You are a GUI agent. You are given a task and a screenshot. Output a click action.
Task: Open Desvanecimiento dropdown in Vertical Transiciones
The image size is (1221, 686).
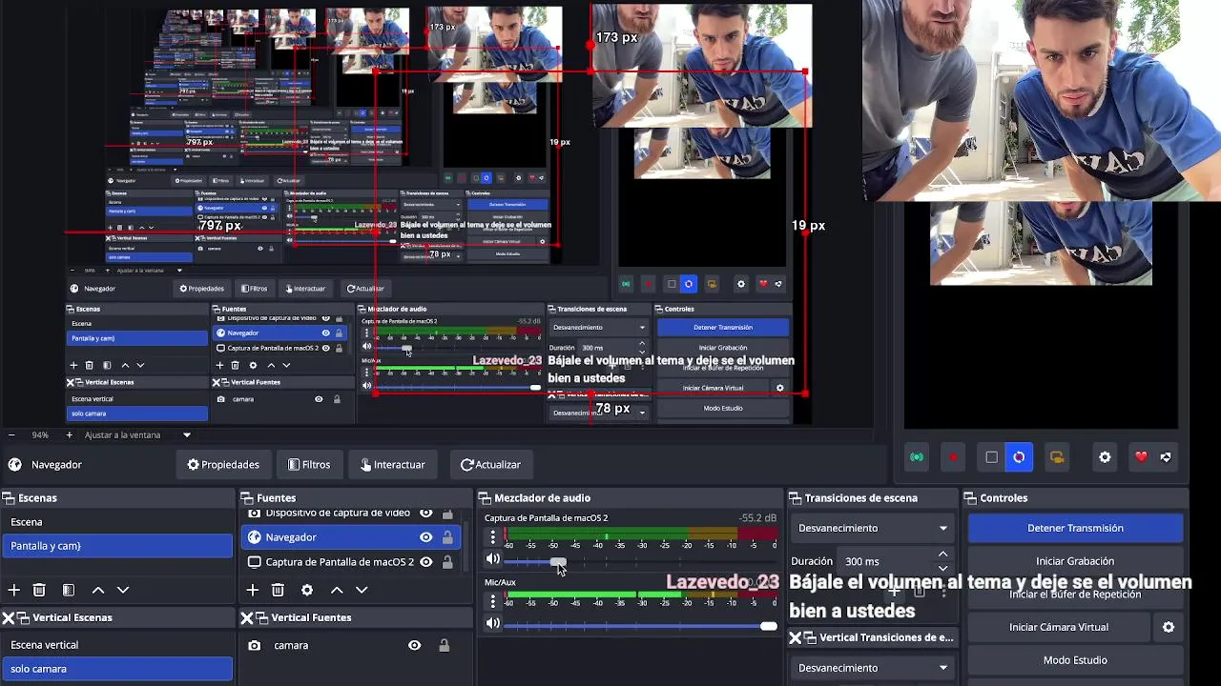[x=872, y=668]
